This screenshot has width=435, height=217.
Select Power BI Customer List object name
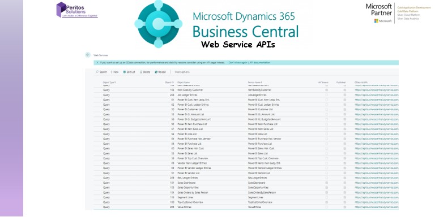pyautogui.click(x=190, y=110)
